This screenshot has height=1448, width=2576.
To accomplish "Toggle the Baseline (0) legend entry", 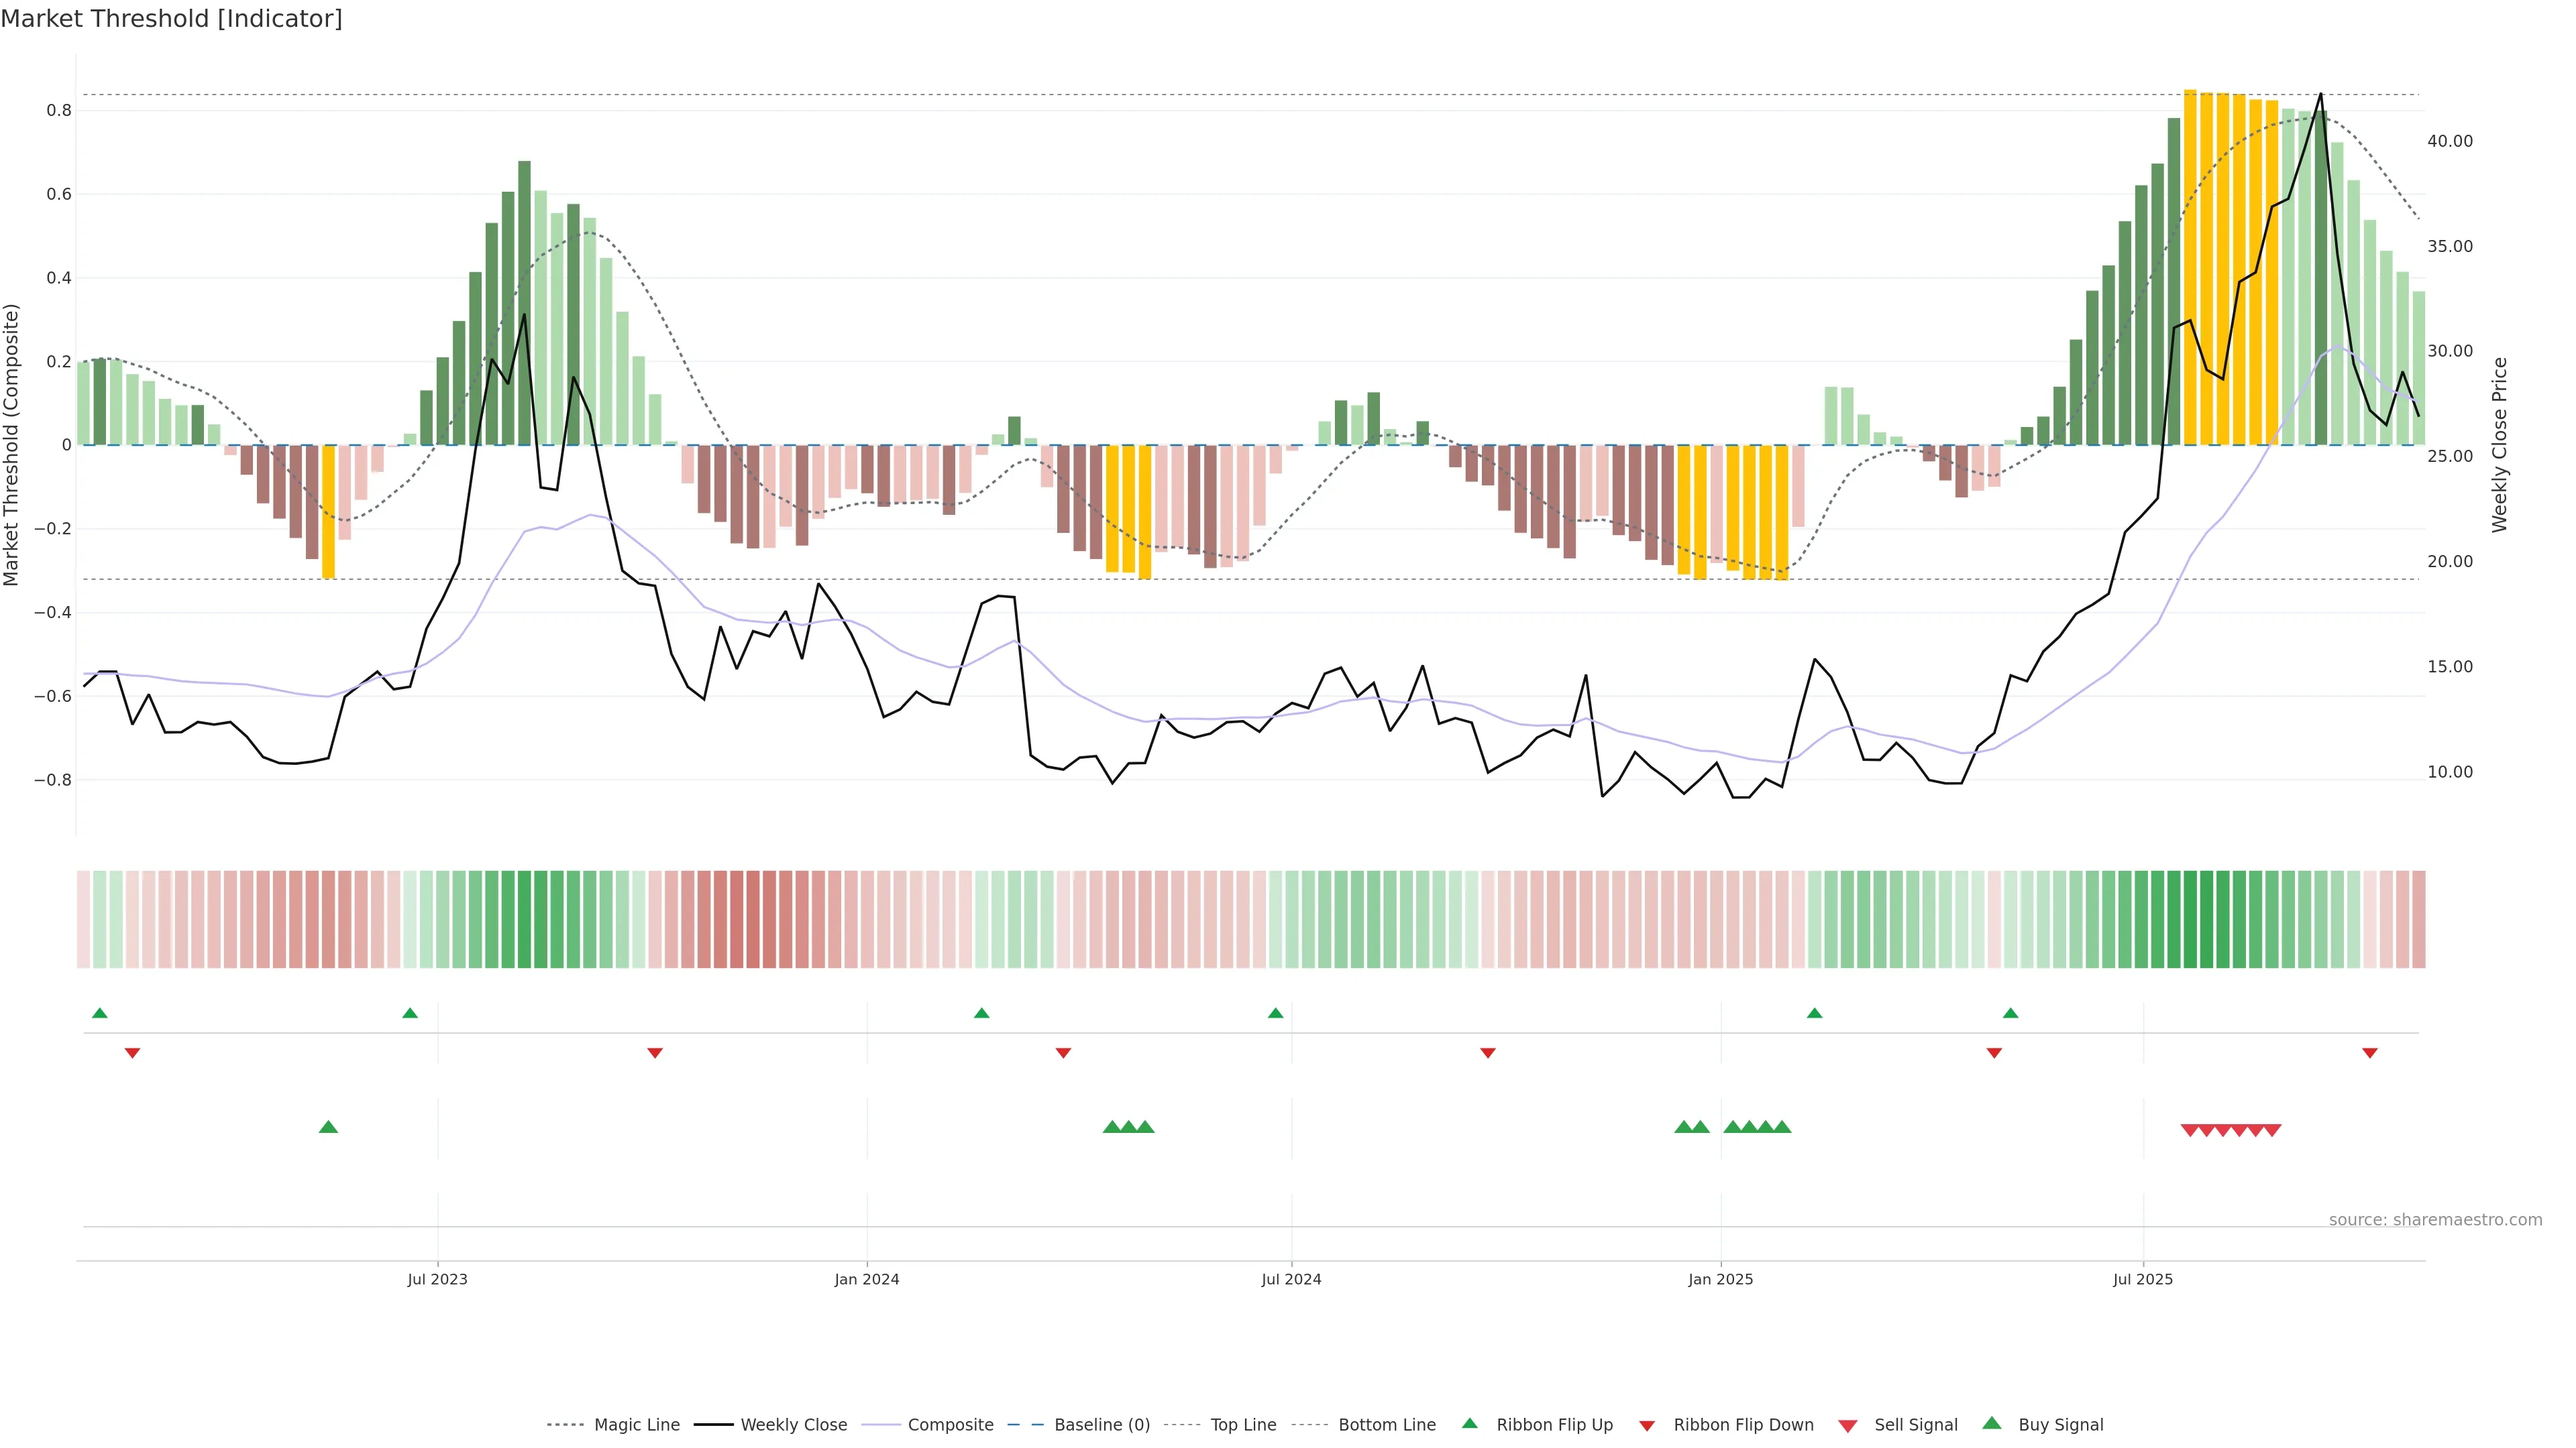I will tap(1102, 1424).
